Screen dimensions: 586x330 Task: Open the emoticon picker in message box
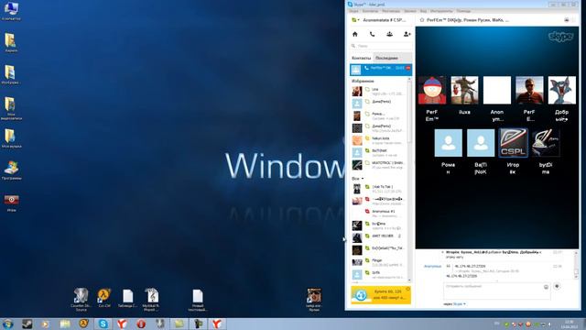point(546,287)
